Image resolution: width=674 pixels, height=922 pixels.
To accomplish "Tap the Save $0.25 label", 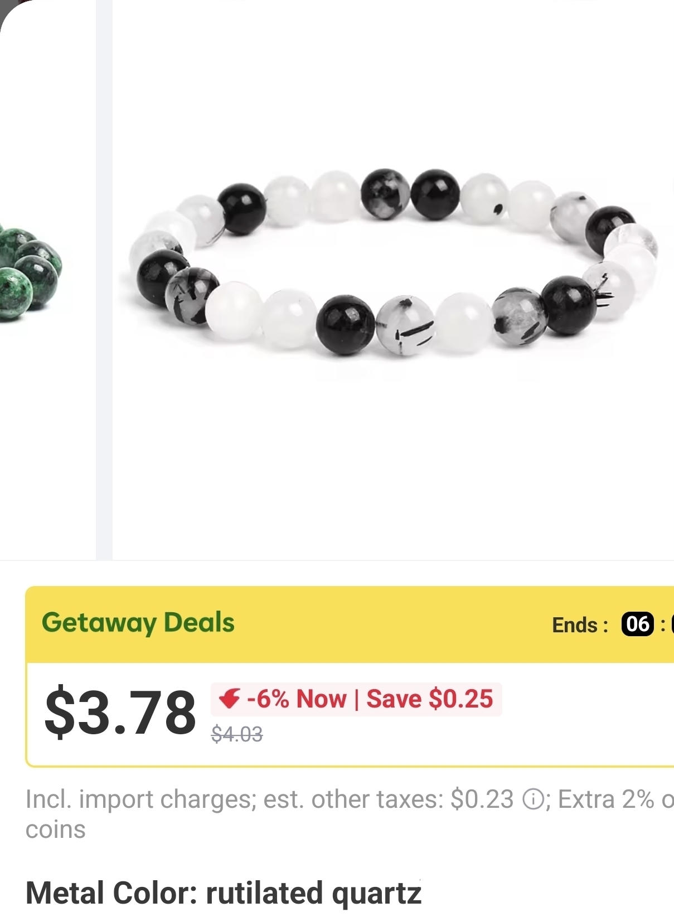I will (430, 699).
